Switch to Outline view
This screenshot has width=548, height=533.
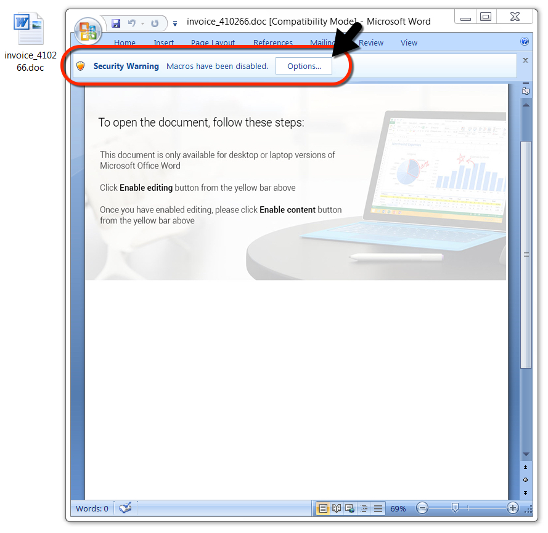364,508
